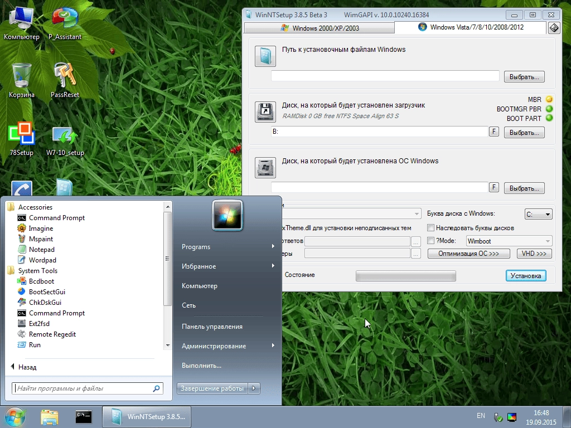Viewport: 571px width, 428px height.
Task: Open the edition dropdown partly hidden by start menu
Action: click(351, 213)
